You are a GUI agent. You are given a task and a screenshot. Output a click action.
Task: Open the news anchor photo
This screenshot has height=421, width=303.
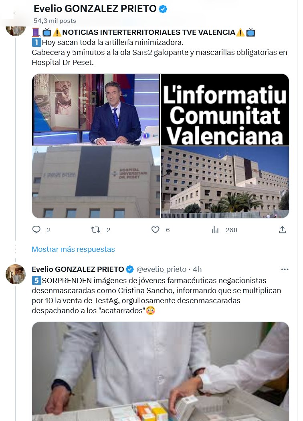[x=96, y=109]
